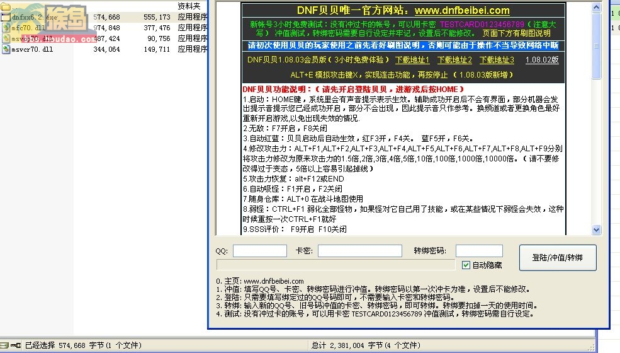Screen dimensions: 620x353
Task: Focus the QQ input field
Action: click(x=260, y=251)
